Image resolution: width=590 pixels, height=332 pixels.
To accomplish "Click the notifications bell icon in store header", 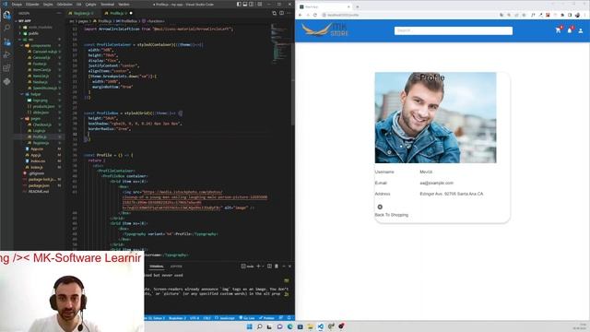I will click(570, 30).
